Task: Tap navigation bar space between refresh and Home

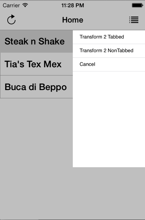Action: (x=39, y=20)
